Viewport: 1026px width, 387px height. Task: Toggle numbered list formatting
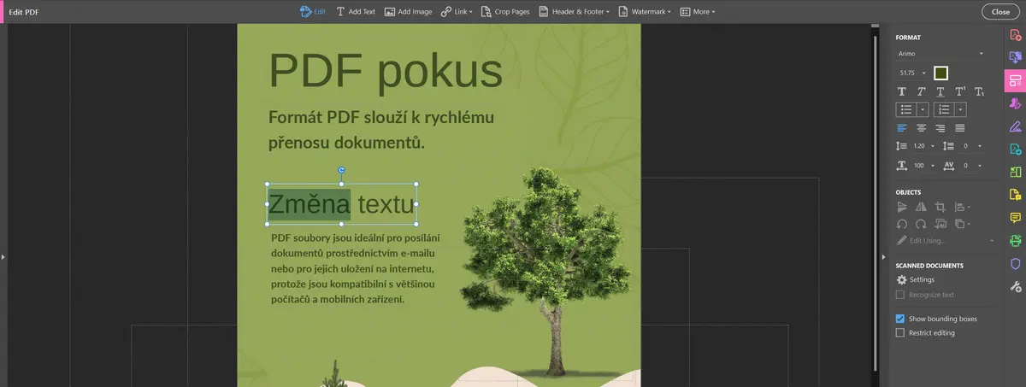pyautogui.click(x=944, y=109)
